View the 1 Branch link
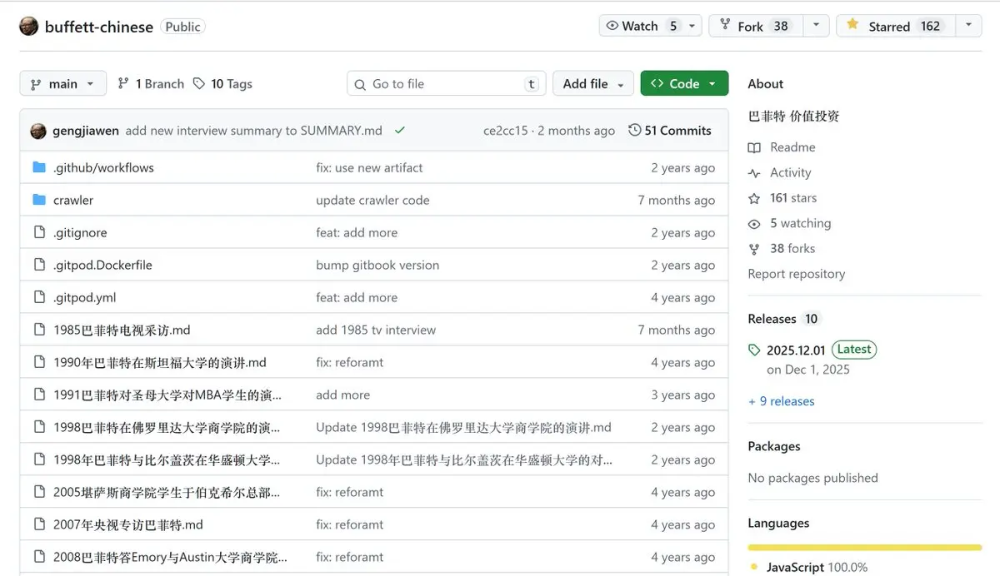1000x576 pixels. click(x=151, y=84)
